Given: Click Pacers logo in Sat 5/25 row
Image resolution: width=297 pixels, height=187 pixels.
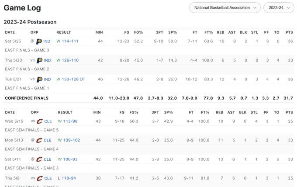Looking at the screenshot, I should (x=39, y=41).
